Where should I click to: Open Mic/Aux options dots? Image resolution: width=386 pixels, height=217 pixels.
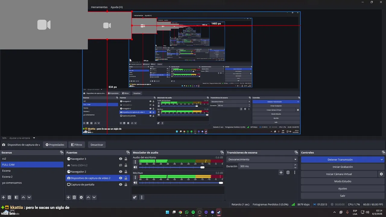135,177
